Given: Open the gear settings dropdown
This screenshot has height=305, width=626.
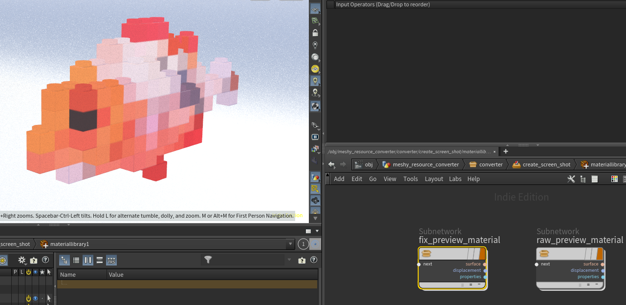Looking at the screenshot, I should pyautogui.click(x=22, y=260).
